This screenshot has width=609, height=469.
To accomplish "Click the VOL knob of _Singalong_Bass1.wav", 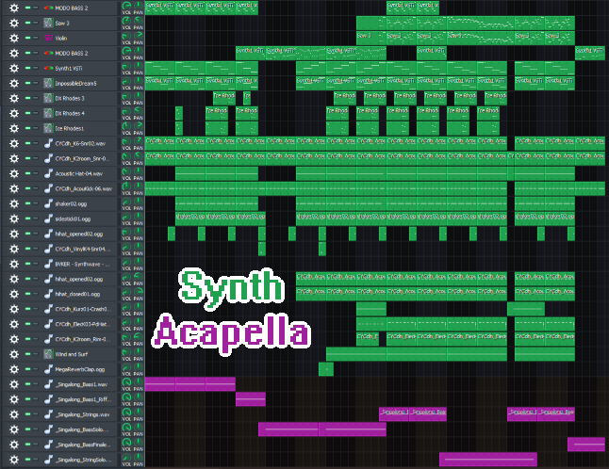I will click(x=126, y=382).
